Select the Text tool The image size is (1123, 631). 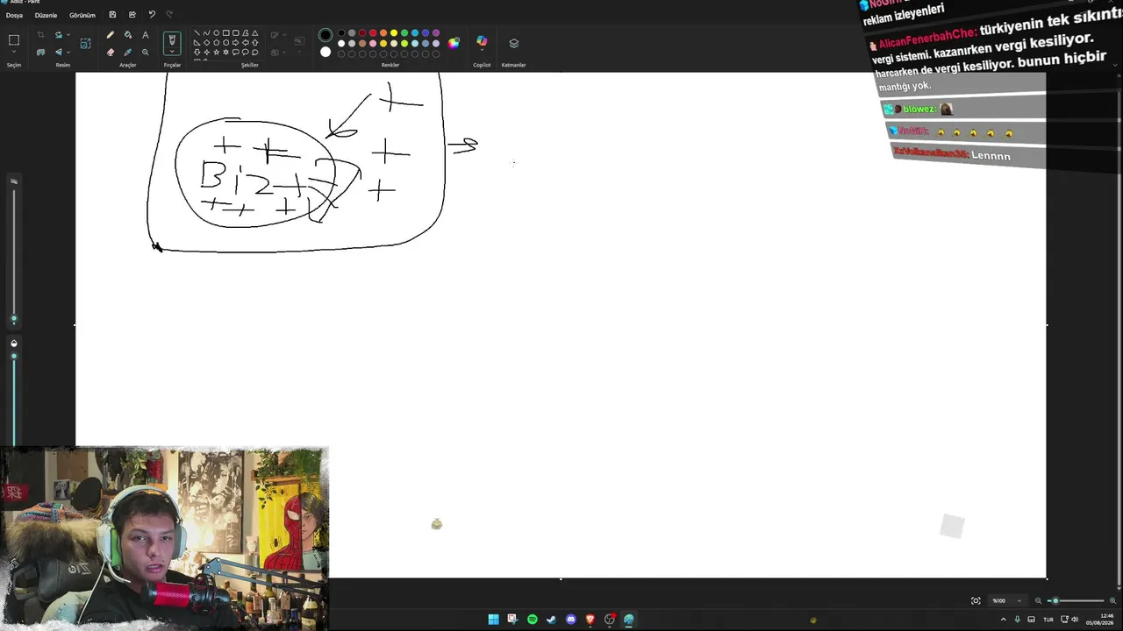pyautogui.click(x=146, y=35)
